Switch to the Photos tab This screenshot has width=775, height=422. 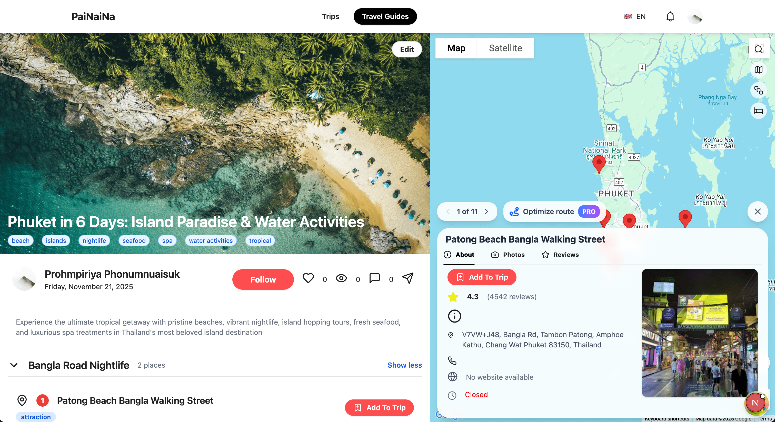click(x=508, y=255)
